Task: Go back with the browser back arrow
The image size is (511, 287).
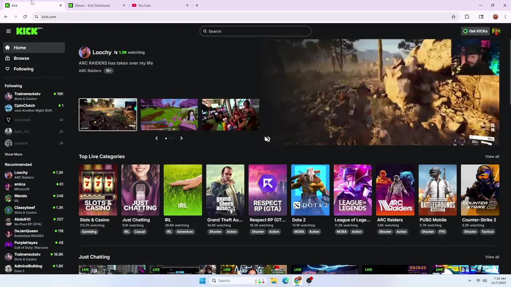Action: click(x=6, y=17)
